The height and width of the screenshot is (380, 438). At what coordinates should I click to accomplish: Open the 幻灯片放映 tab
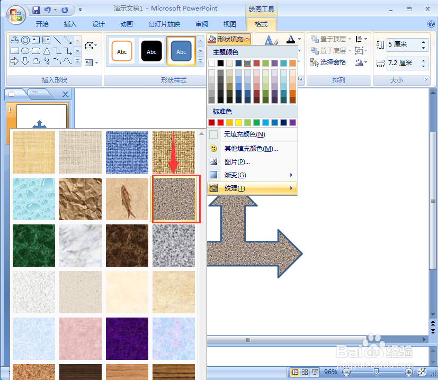tap(164, 24)
